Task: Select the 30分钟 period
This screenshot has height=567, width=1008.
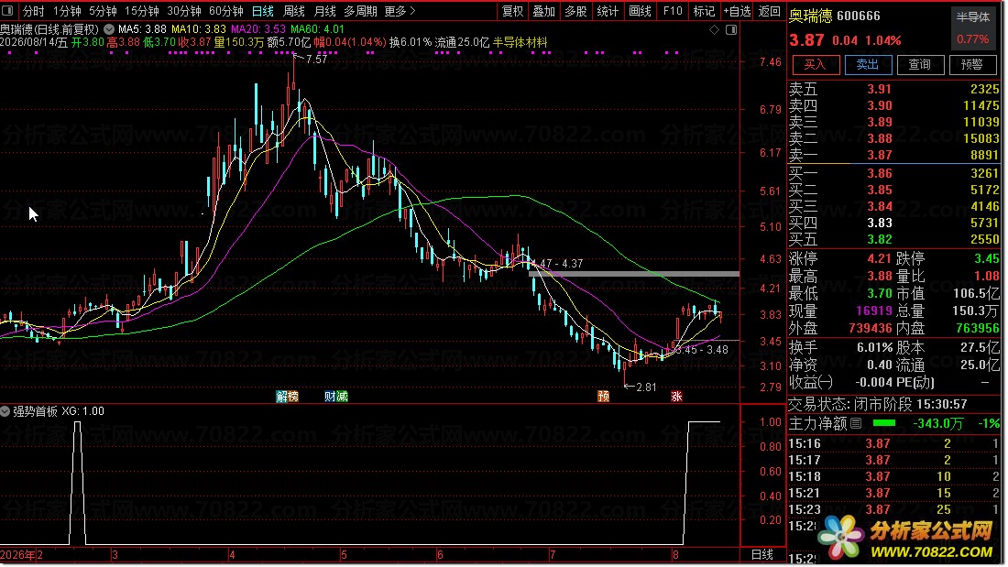Action: point(184,11)
